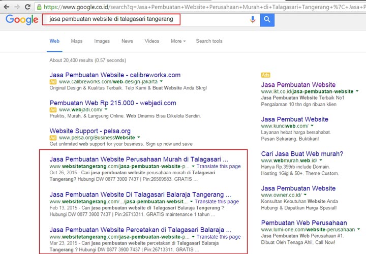Image resolution: width=366 pixels, height=254 pixels.
Task: Click the www.pelsa.org/BusinessWebsite green URL
Action: click(x=97, y=138)
